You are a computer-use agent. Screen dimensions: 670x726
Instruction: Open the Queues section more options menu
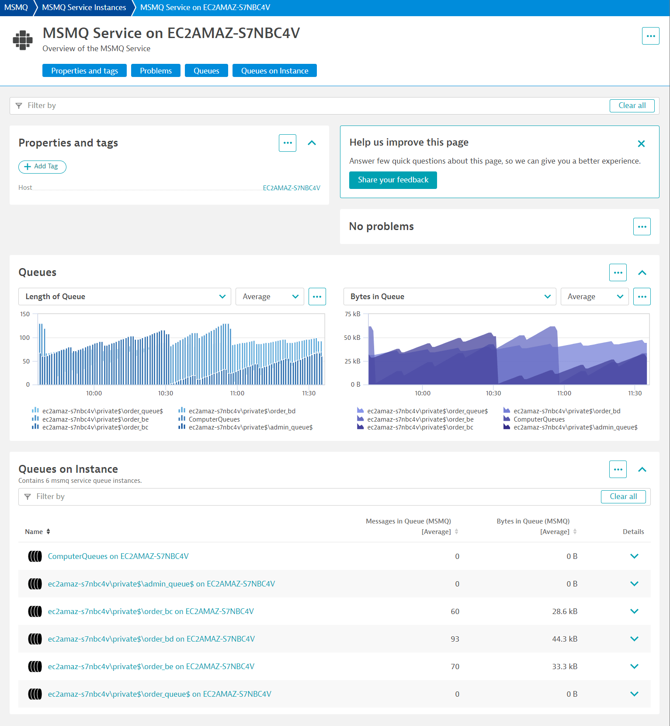pyautogui.click(x=618, y=272)
